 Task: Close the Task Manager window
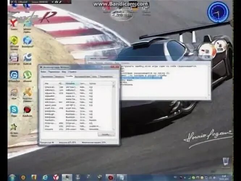click(x=115, y=67)
